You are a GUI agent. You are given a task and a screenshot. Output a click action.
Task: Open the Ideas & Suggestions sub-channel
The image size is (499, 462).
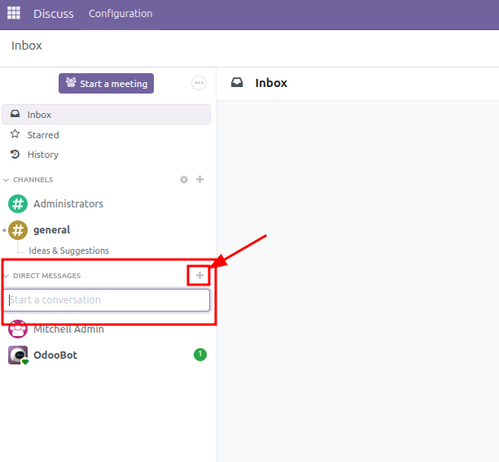68,251
